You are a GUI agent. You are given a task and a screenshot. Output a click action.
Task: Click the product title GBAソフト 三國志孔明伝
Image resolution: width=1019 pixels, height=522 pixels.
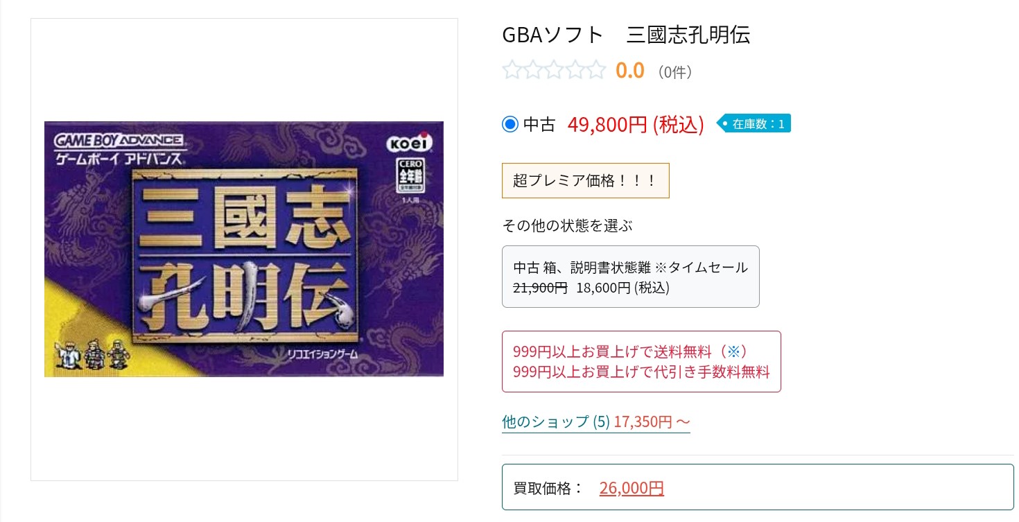tap(625, 35)
